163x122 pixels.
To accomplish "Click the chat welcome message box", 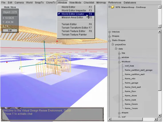I will pos(53,114).
